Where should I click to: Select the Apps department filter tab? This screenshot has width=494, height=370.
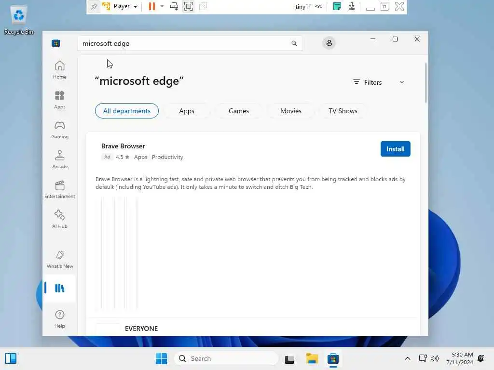(x=187, y=111)
